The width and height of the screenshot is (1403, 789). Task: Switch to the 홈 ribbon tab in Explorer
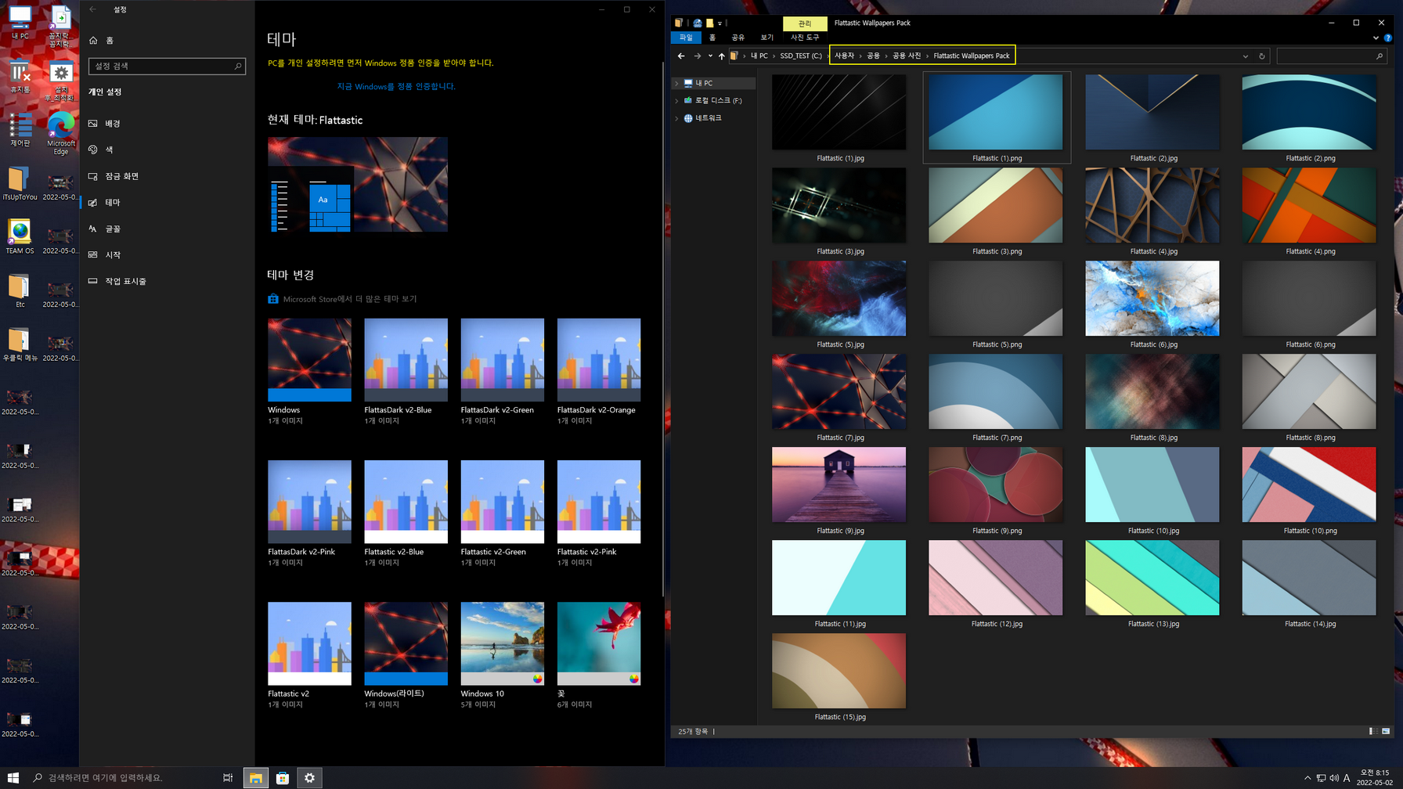(x=712, y=38)
